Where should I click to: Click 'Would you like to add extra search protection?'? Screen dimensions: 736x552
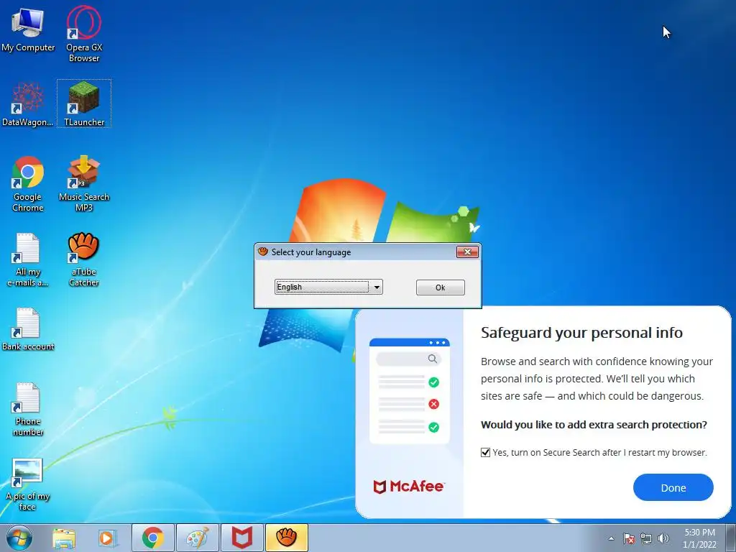coord(594,425)
